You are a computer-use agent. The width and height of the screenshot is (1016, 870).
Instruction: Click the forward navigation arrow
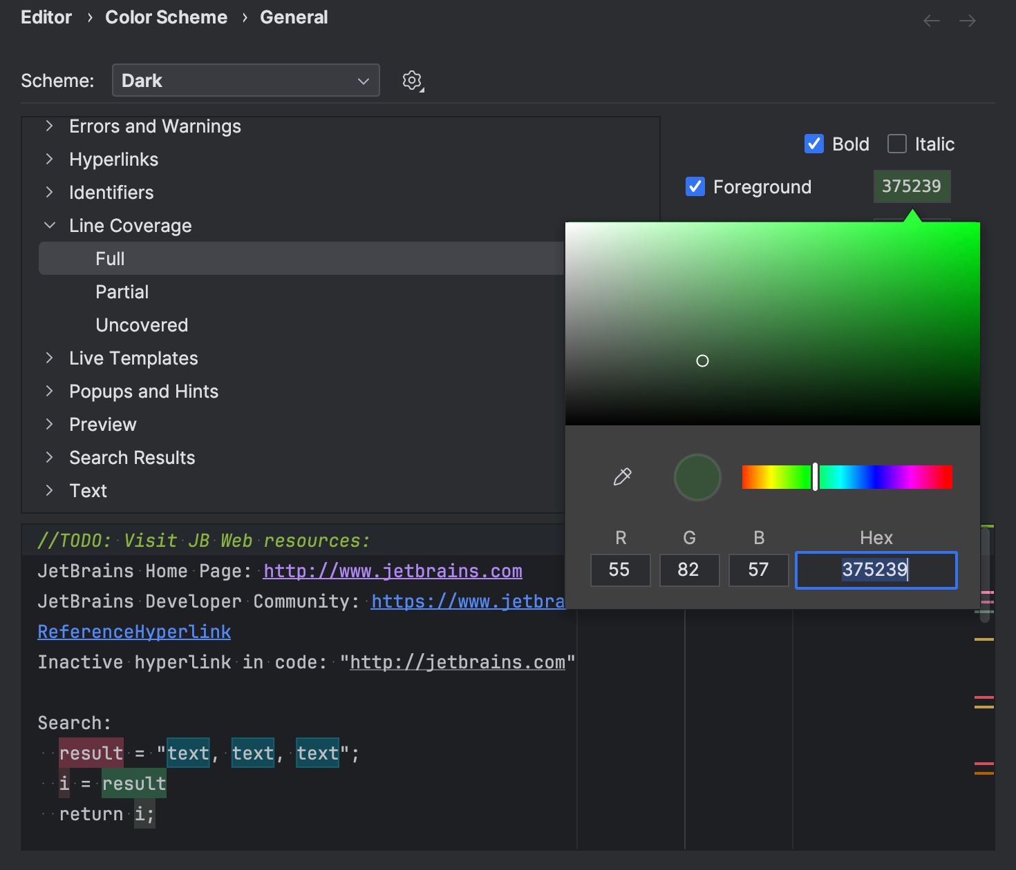pos(968,21)
